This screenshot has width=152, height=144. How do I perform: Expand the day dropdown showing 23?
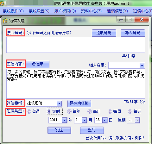[x=105, y=120]
